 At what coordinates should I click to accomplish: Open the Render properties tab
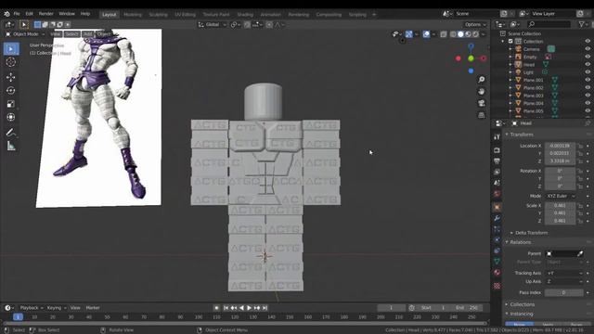tap(497, 150)
